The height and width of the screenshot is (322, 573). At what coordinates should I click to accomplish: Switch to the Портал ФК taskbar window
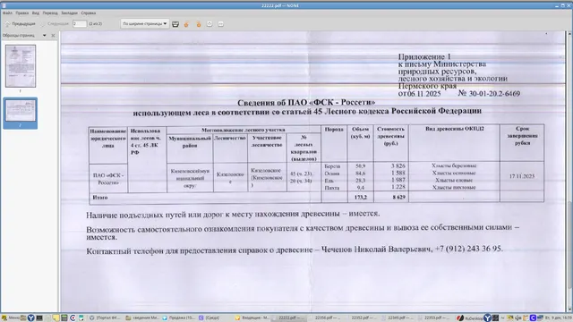[105, 318]
